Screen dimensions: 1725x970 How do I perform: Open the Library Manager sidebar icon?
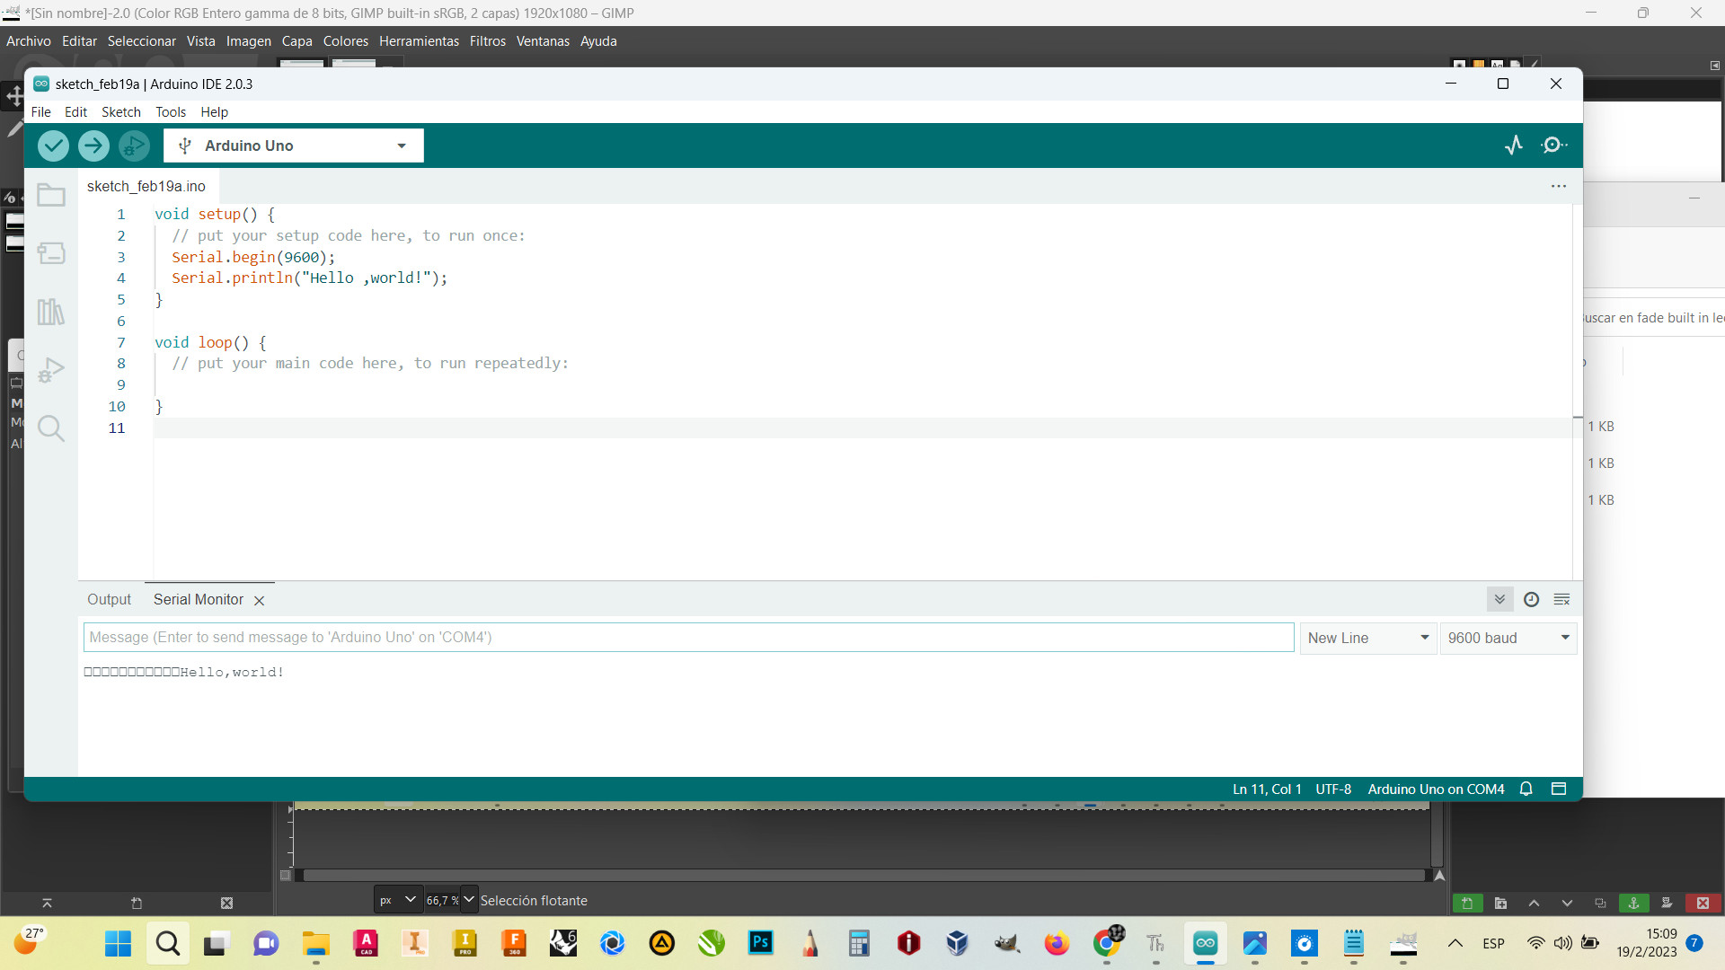pos(51,312)
